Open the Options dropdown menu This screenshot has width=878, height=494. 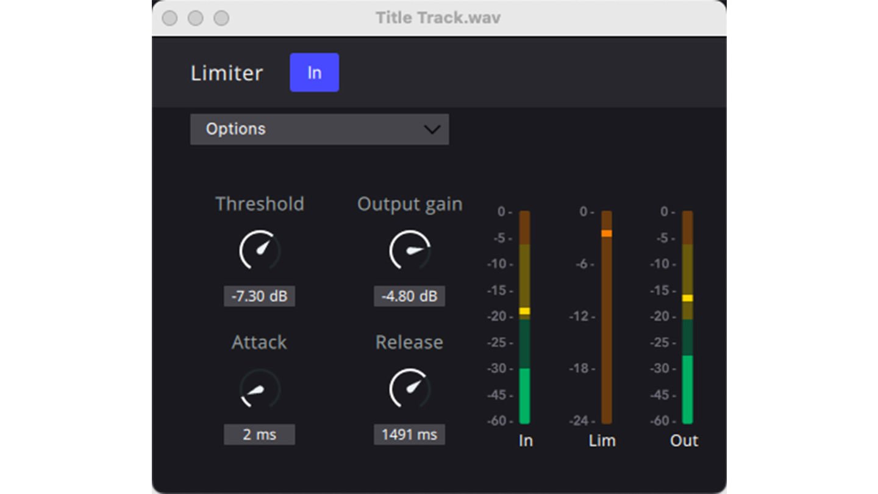[319, 129]
